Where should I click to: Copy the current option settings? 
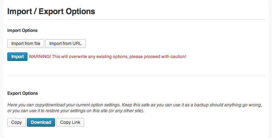(16, 122)
